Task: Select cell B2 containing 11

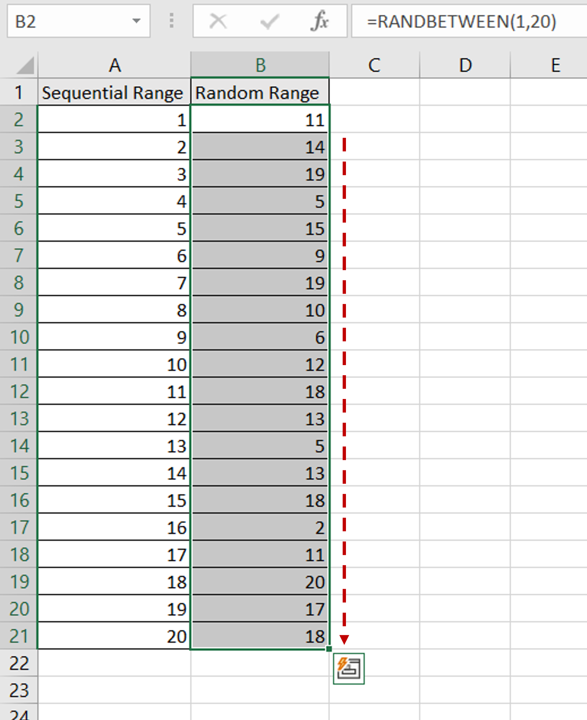Action: point(260,119)
